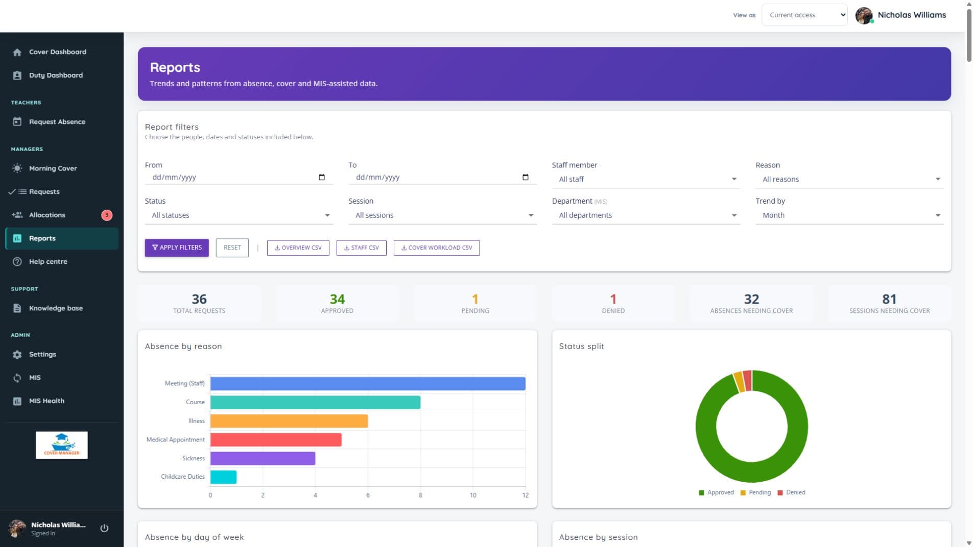The width and height of the screenshot is (973, 547).
Task: Open the From date calendar picker icon
Action: [x=322, y=177]
